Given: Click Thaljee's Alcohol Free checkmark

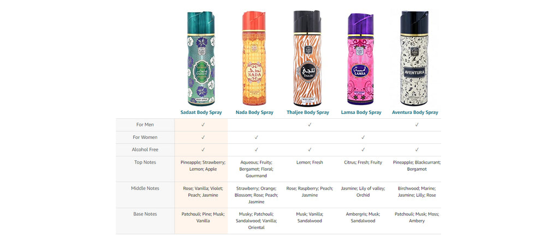Looking at the screenshot, I should (x=310, y=150).
